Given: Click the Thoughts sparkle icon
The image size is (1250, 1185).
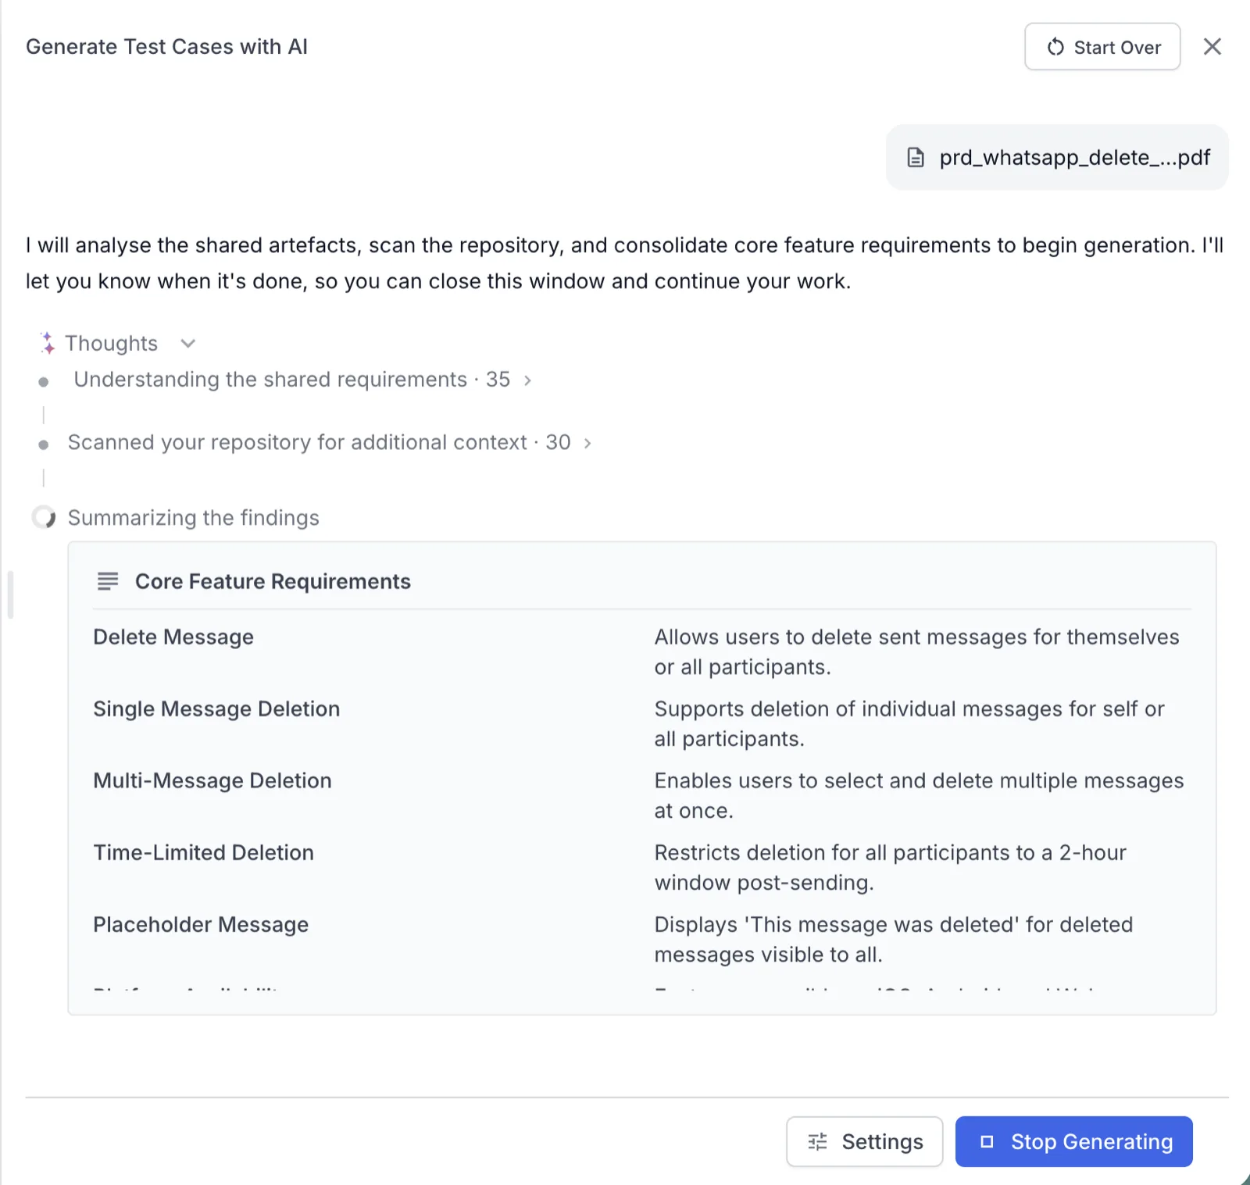Looking at the screenshot, I should point(48,343).
